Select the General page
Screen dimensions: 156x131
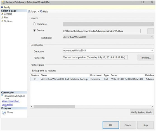pyautogui.click(x=8, y=14)
